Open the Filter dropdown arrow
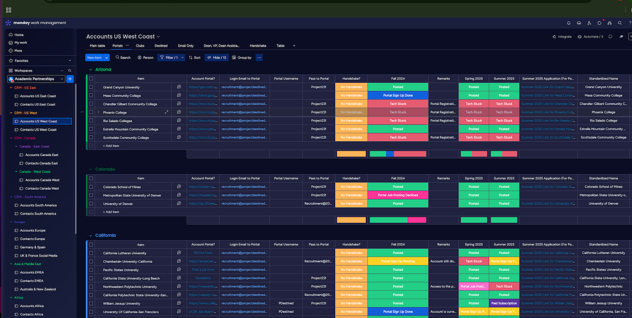632x318 pixels. point(182,58)
